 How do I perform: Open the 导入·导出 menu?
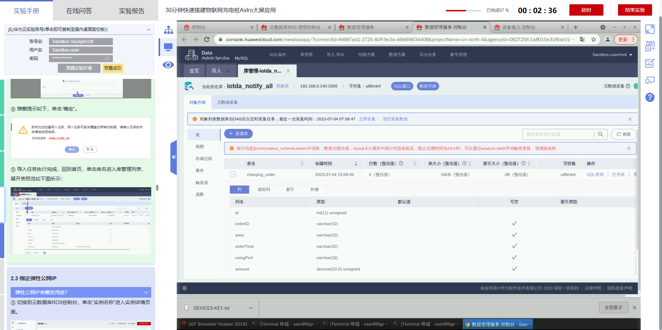[335, 55]
